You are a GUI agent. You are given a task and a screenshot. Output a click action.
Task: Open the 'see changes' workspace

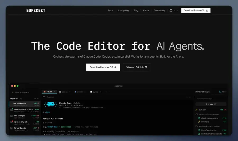(x=25, y=117)
